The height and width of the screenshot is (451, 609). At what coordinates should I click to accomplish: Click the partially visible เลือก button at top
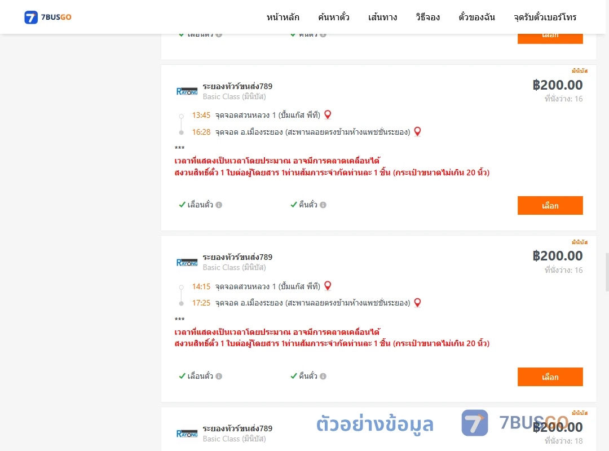(550, 38)
